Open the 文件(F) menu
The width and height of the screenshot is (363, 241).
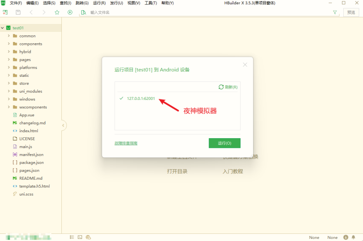pyautogui.click(x=16, y=3)
